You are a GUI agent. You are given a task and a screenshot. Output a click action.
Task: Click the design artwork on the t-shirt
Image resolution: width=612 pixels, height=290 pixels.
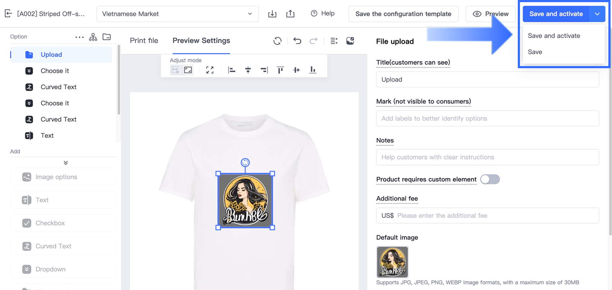point(245,201)
